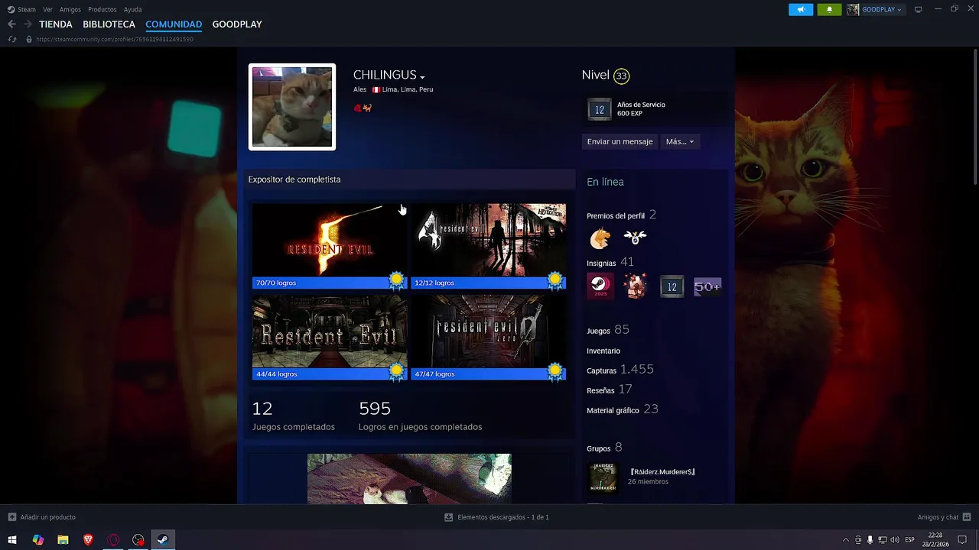This screenshot has height=550, width=979.
Task: Open the 12 years badge under Insignias
Action: (672, 286)
